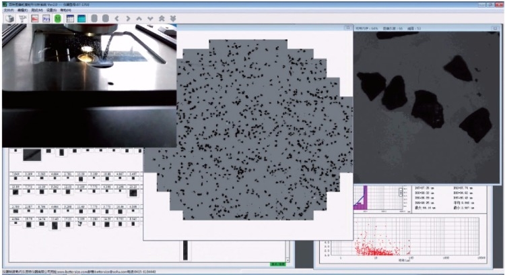Click the funnel-shaped toolbar icon
The height and width of the screenshot is (275, 505).
(x=22, y=19)
